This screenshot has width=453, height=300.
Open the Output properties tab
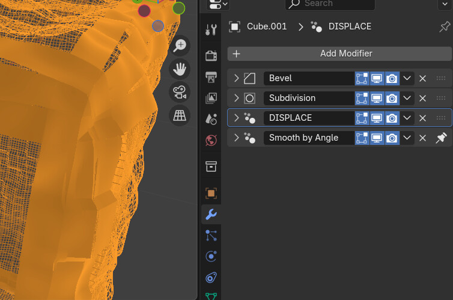(211, 77)
